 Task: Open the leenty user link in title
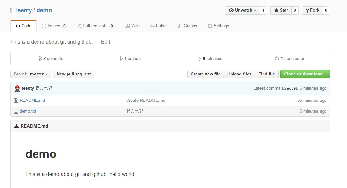click(x=24, y=10)
